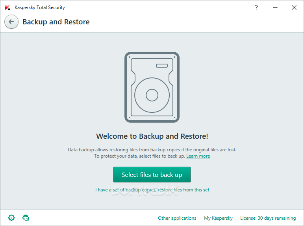The width and height of the screenshot is (304, 226).
Task: Go back using the arrow button
Action: tap(11, 22)
